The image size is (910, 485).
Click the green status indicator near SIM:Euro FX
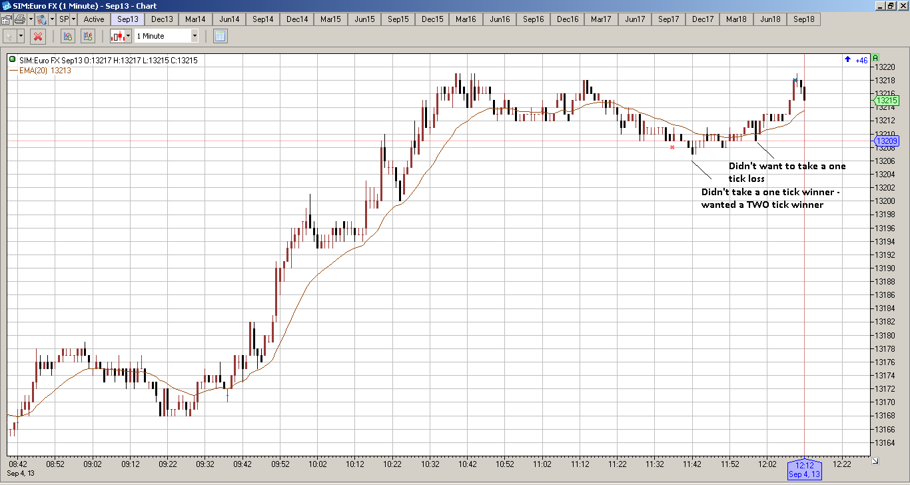point(13,60)
